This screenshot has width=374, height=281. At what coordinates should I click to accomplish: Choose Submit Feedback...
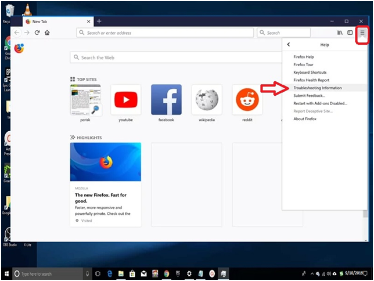309,96
